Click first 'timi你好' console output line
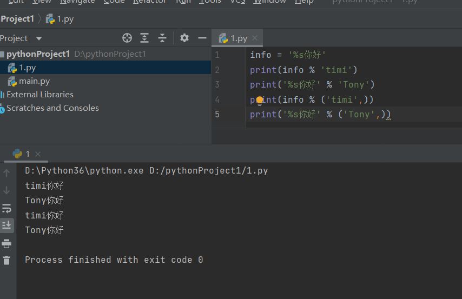 coord(44,185)
